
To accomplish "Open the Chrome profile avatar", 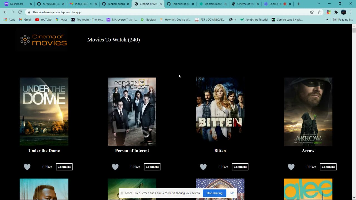I will (x=343, y=12).
